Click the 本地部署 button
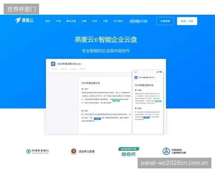Image resolution: width=215 pixels, height=172 pixels. tap(165, 21)
